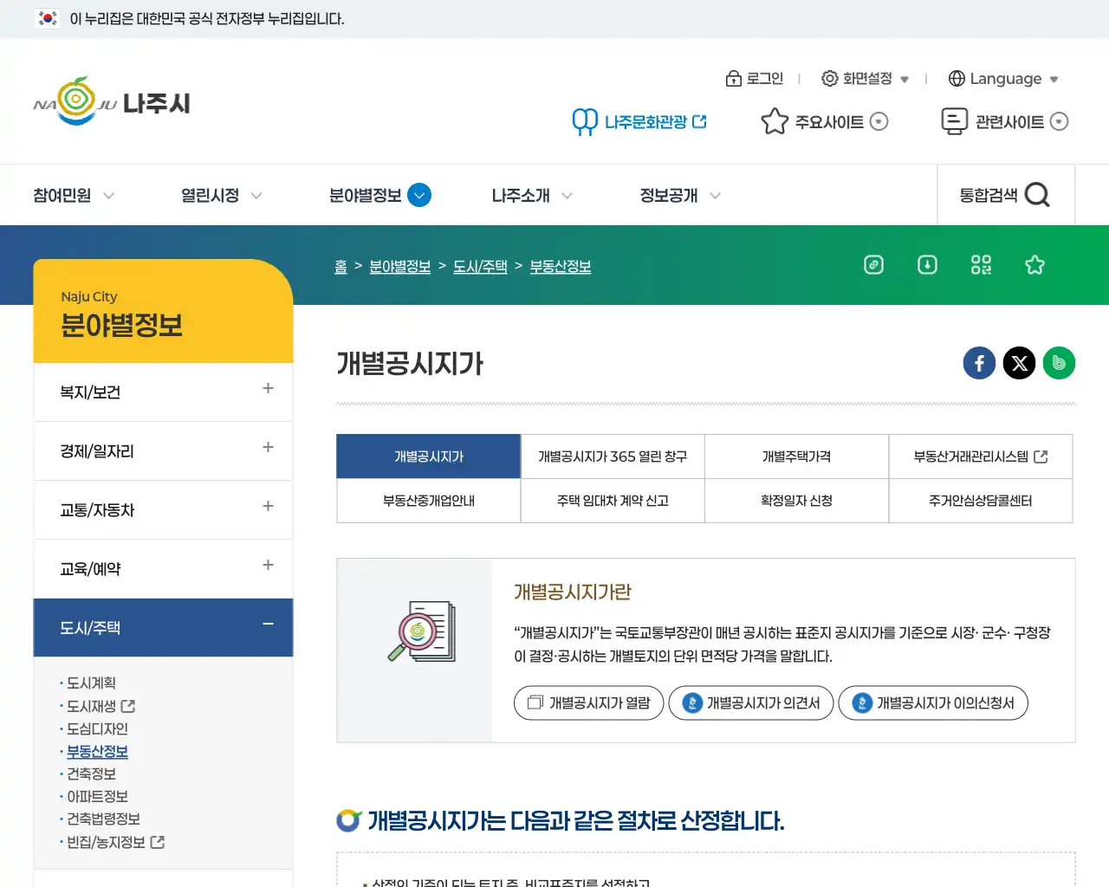Share the page via the green Band icon
Image resolution: width=1109 pixels, height=887 pixels.
[x=1059, y=363]
